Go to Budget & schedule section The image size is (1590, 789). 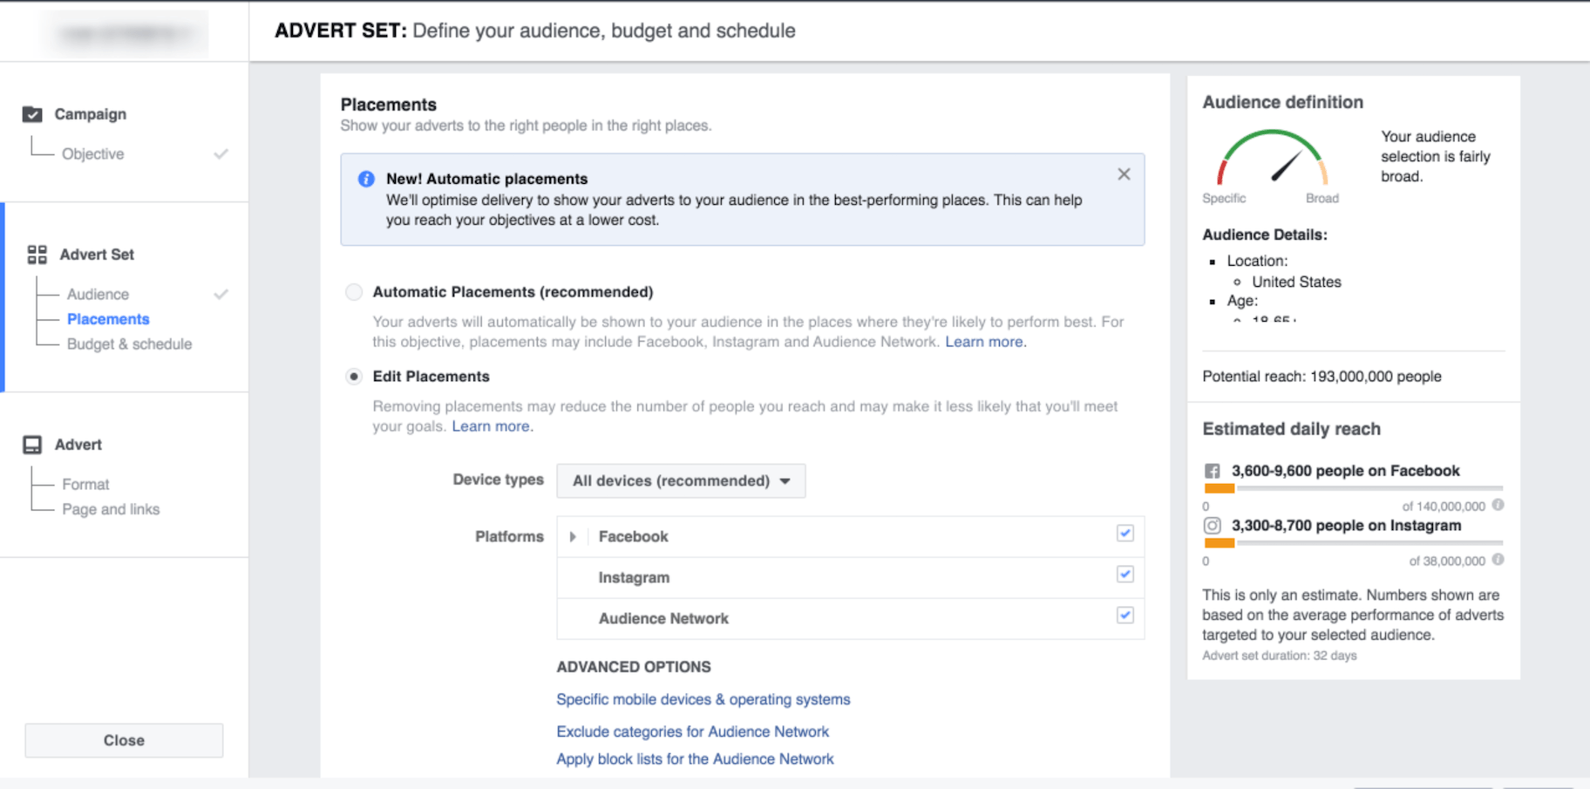click(129, 344)
